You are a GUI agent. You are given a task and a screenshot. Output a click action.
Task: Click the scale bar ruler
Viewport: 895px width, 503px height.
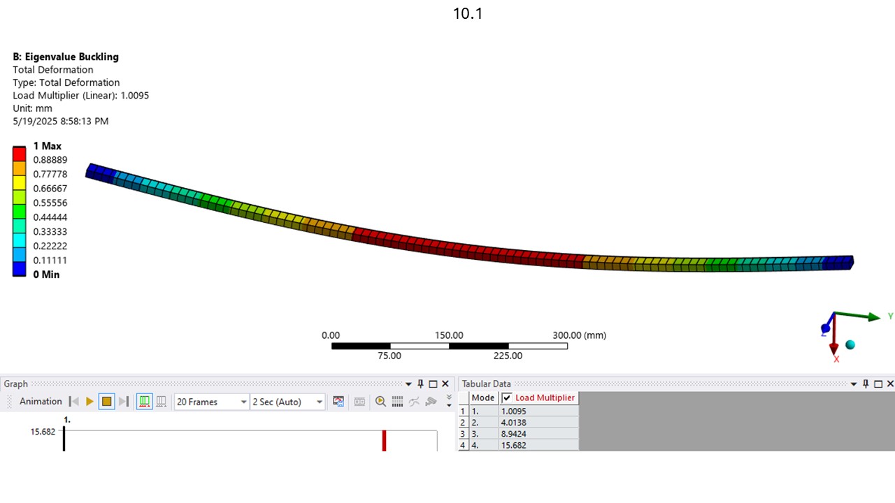449,346
